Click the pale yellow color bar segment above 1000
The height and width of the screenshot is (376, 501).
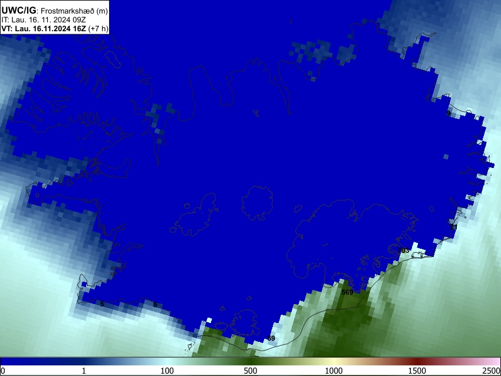pos(334,361)
